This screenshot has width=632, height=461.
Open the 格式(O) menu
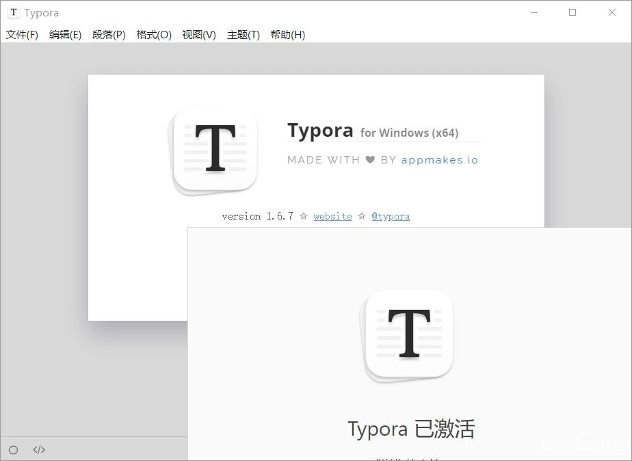(x=153, y=34)
